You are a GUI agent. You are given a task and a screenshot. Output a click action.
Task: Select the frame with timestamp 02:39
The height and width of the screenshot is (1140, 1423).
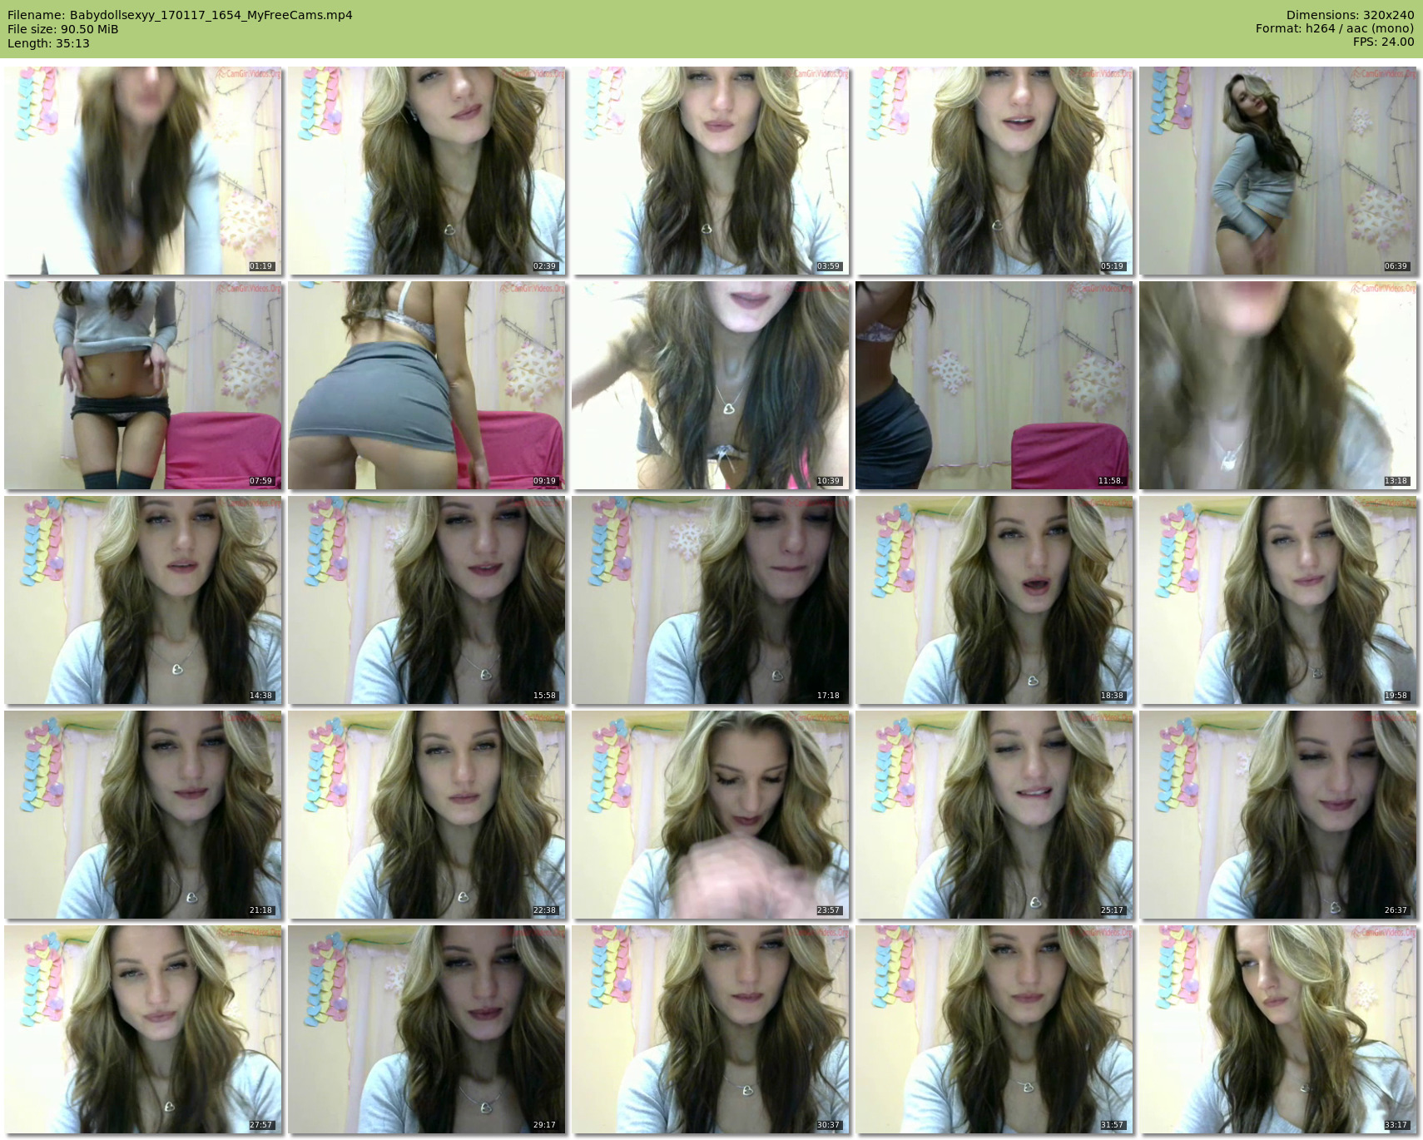click(427, 171)
